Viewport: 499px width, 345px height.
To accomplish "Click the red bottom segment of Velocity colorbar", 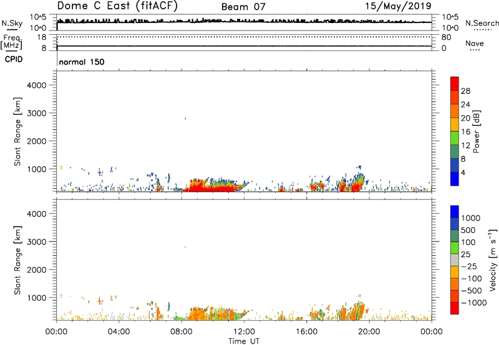I will point(455,308).
